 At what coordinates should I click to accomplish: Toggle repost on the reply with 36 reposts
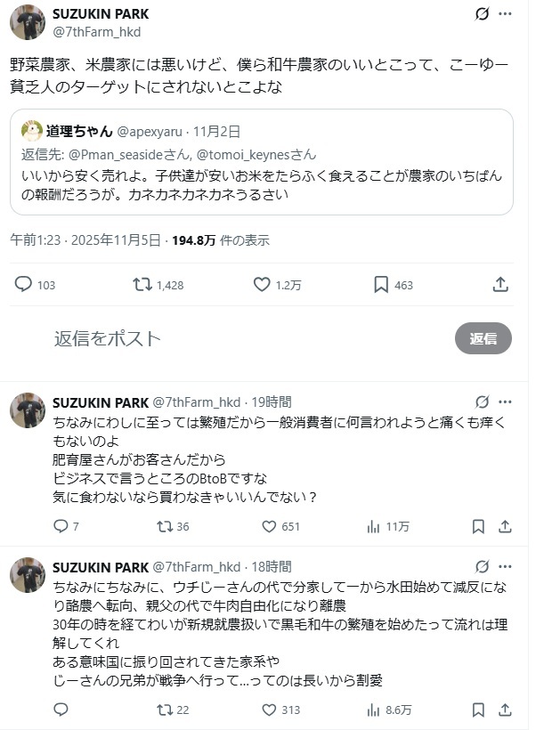pyautogui.click(x=163, y=527)
